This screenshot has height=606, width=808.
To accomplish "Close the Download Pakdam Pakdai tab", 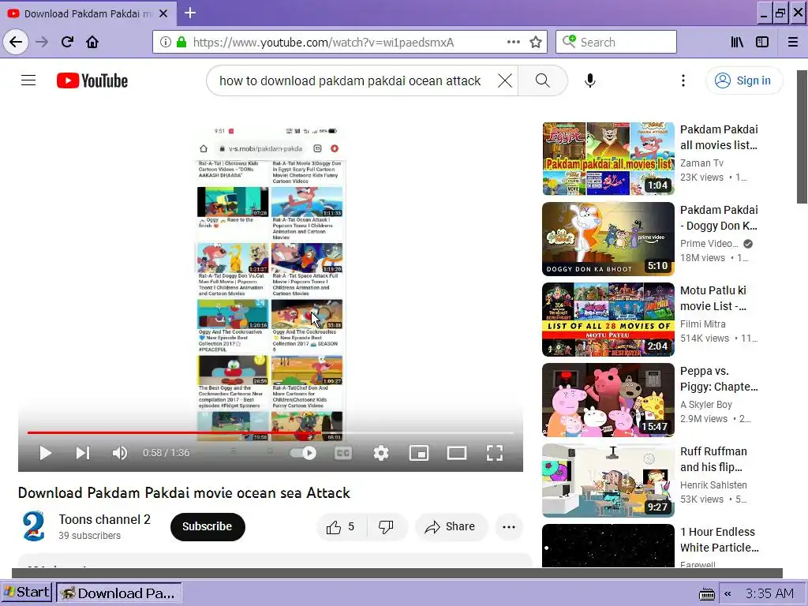I will click(x=163, y=13).
